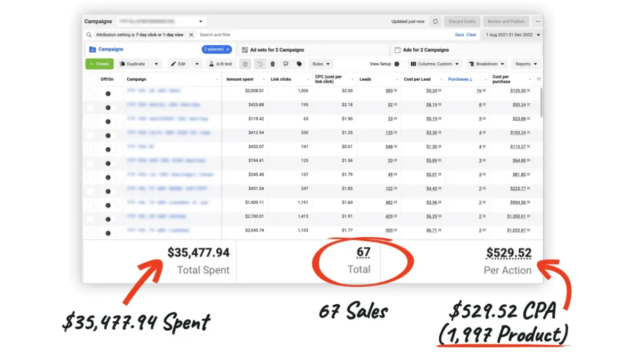Sort by the Purchases column header
This screenshot has width=639, height=359.
(460, 79)
